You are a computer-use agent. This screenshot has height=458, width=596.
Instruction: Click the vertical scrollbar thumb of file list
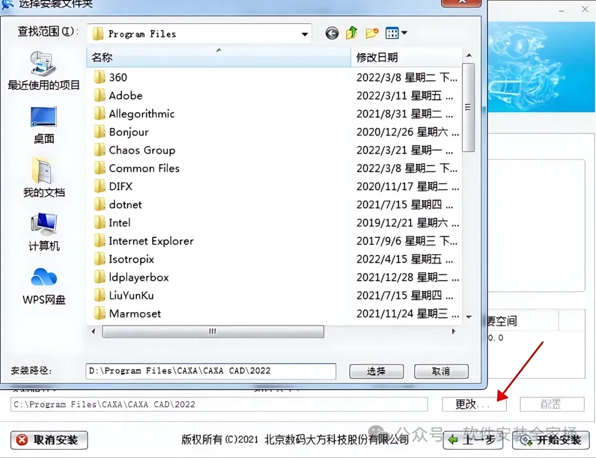pos(469,108)
